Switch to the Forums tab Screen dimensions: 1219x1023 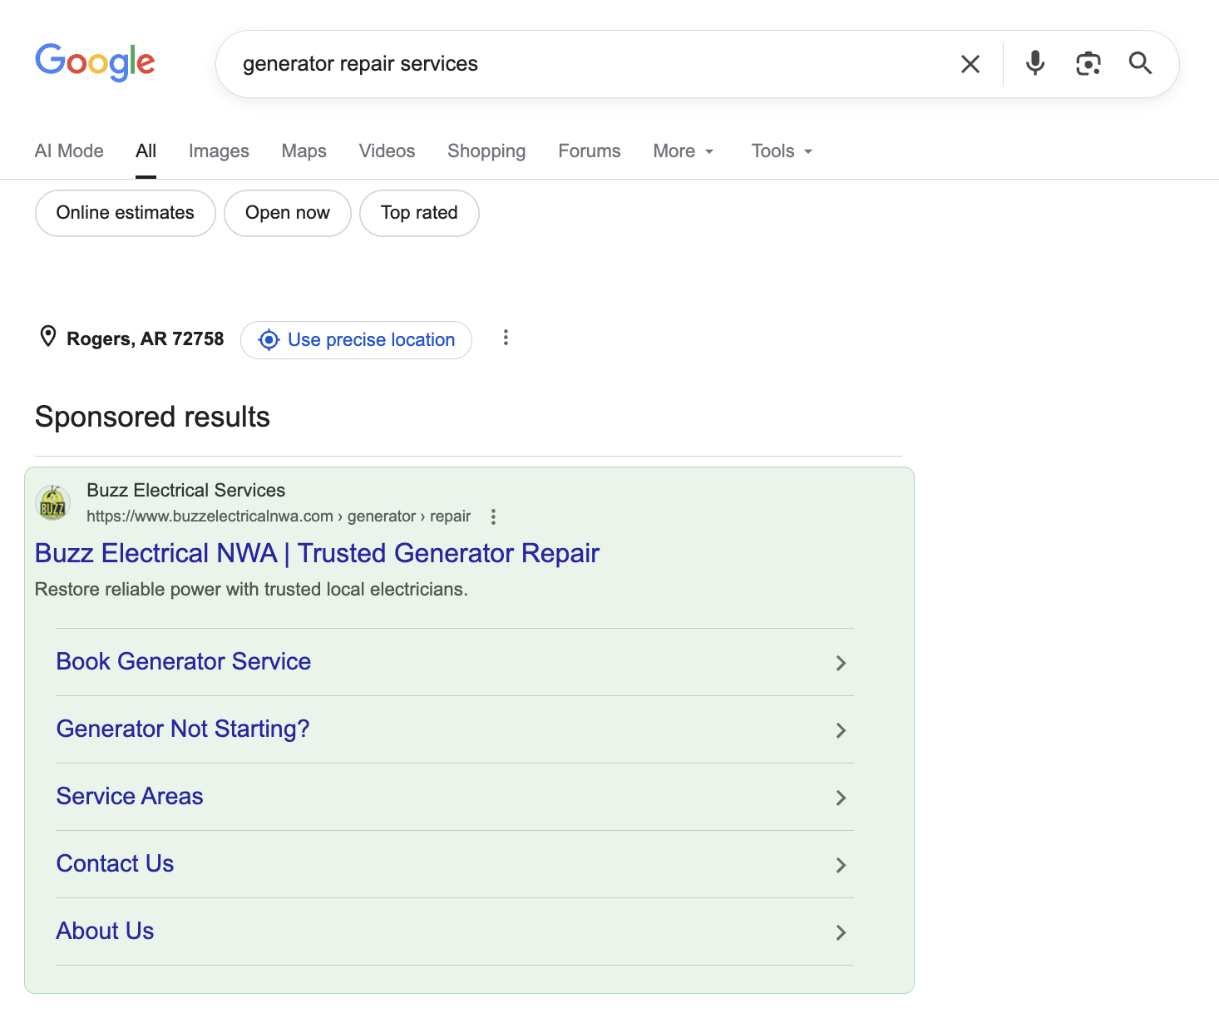590,151
